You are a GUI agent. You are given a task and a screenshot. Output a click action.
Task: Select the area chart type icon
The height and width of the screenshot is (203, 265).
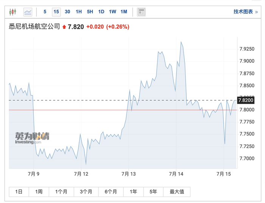pos(28,12)
